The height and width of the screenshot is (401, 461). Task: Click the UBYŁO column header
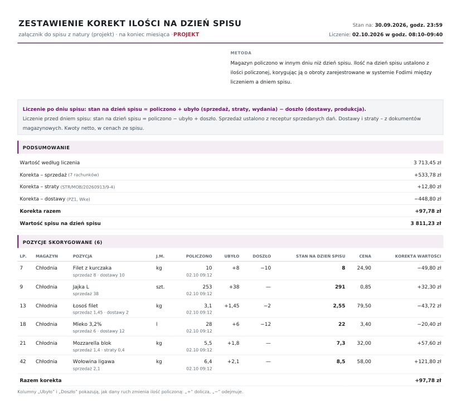[232, 256]
